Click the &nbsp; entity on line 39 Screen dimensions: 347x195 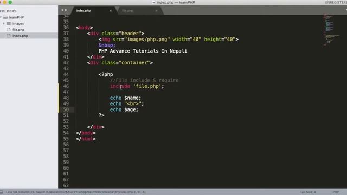pyautogui.click(x=107, y=45)
